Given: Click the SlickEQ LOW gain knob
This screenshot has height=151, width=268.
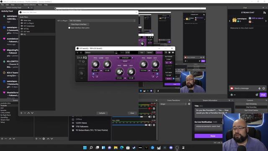Looking at the screenshot, I should [107, 64].
